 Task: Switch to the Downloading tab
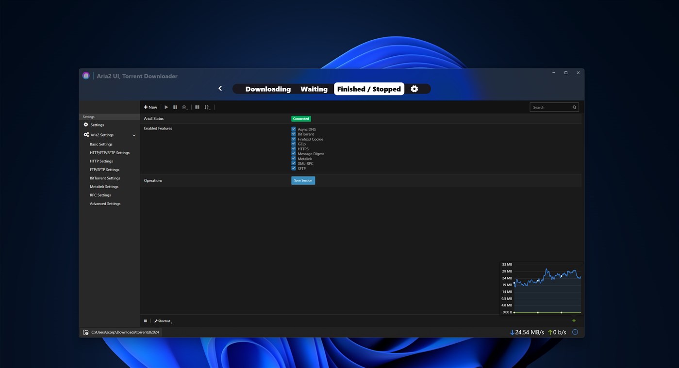(267, 89)
